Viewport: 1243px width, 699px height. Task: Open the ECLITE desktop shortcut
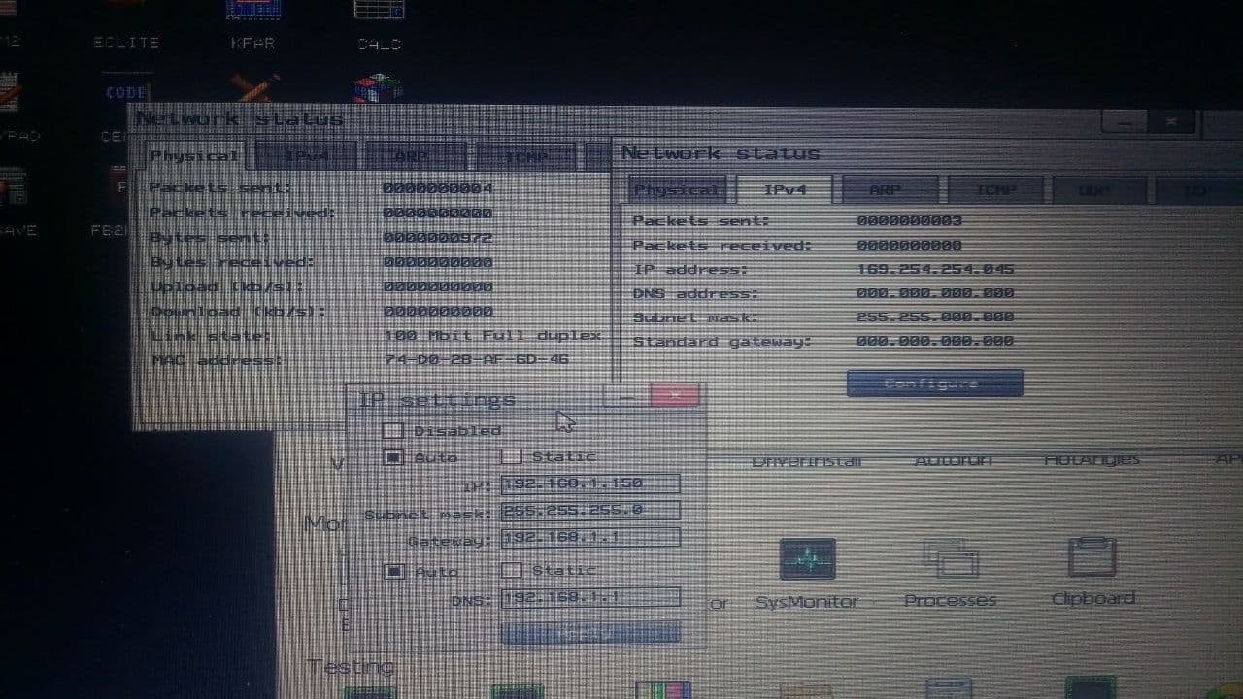pos(126,42)
